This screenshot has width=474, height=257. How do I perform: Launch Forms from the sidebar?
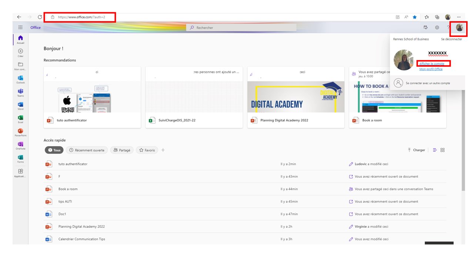point(20,159)
